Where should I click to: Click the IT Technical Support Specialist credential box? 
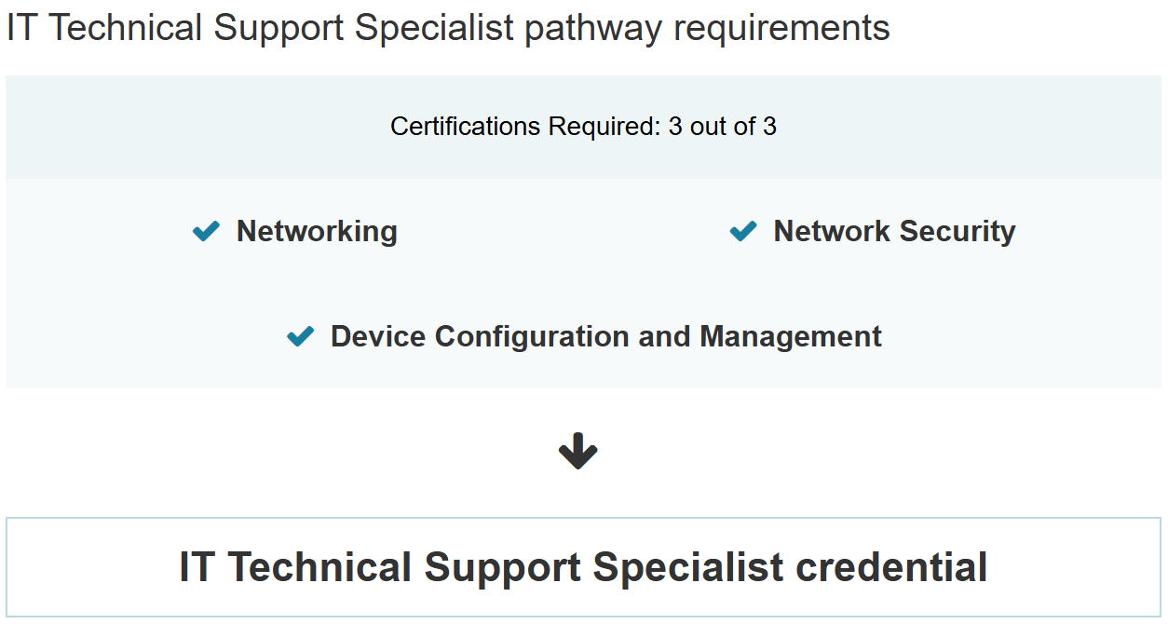click(x=583, y=567)
